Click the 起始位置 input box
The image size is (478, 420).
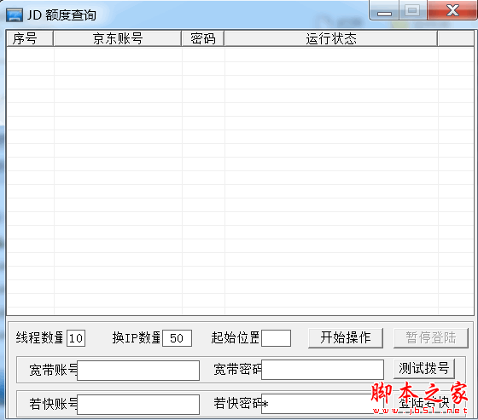(x=276, y=338)
